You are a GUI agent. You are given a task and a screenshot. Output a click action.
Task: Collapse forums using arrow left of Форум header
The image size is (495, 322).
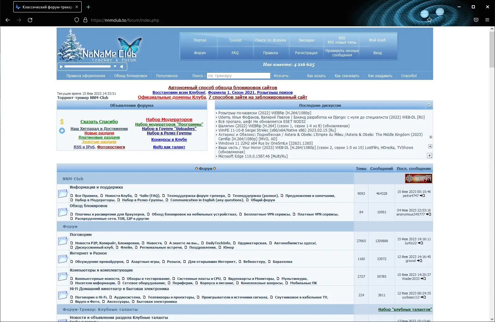click(196, 169)
